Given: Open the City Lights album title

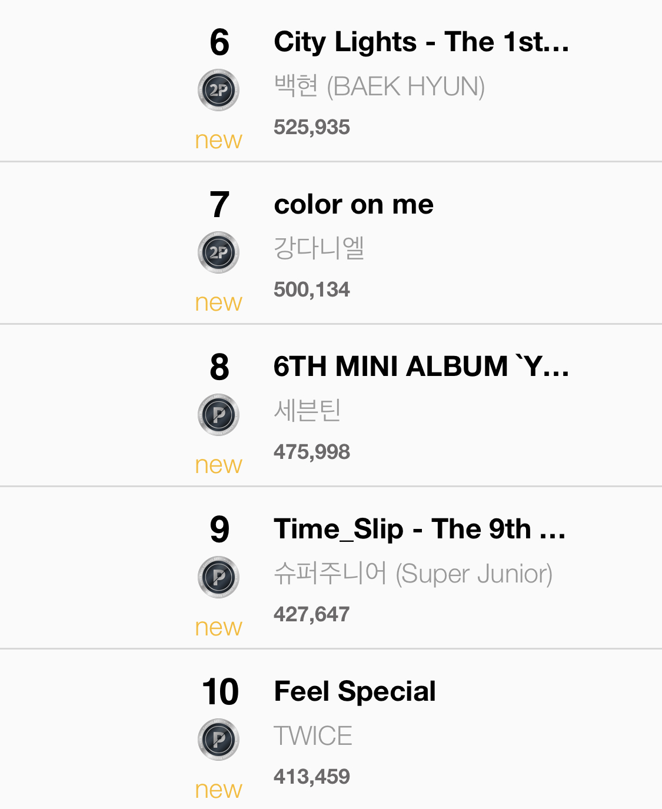Looking at the screenshot, I should pos(421,42).
